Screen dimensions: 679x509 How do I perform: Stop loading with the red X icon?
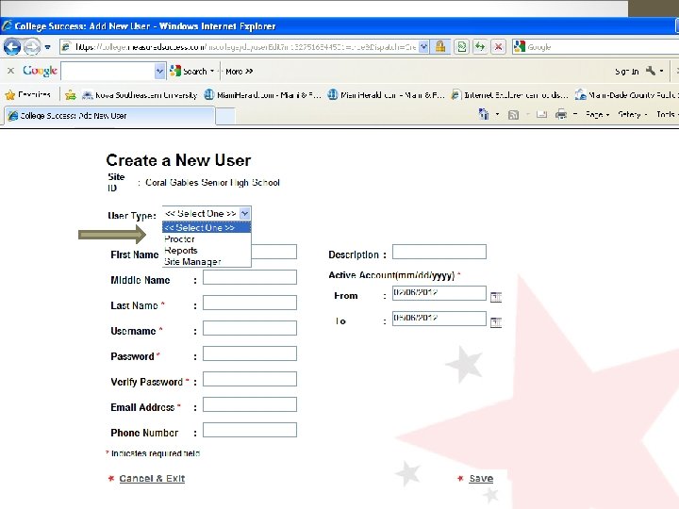click(498, 47)
